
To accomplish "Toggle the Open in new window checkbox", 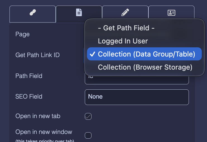I will [88, 136].
